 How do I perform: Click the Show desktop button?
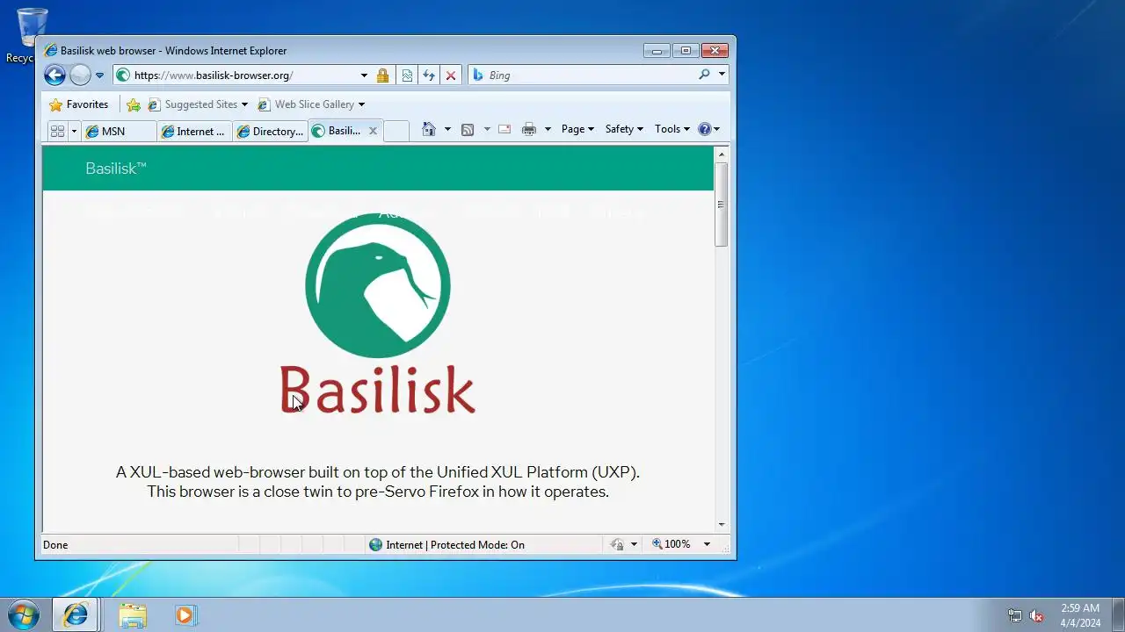click(x=1118, y=615)
